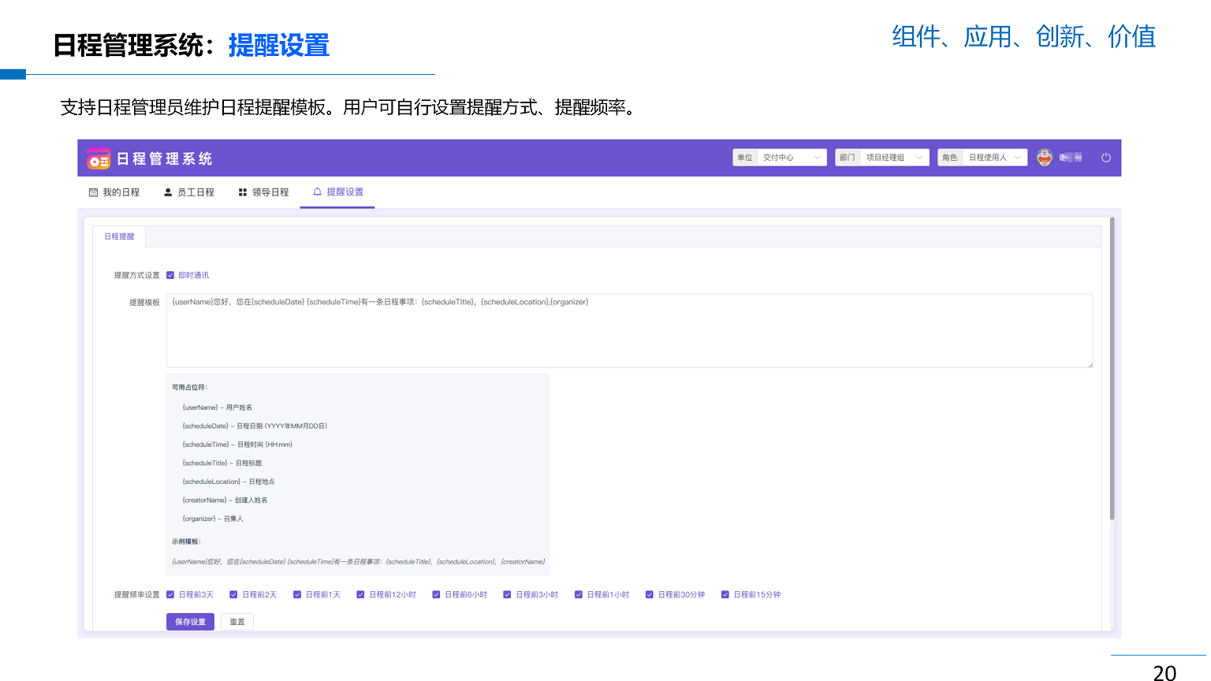Switch to the 领导日程 tab
Image resolution: width=1211 pixels, height=681 pixels.
click(264, 192)
